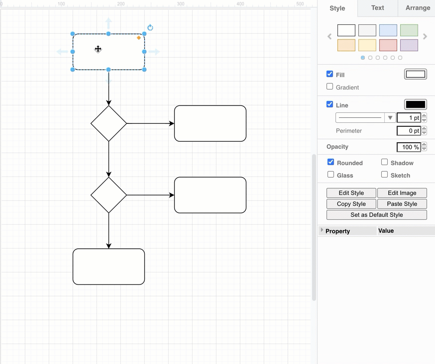Select the blue shape style preset
435x364 pixels.
[x=388, y=30]
